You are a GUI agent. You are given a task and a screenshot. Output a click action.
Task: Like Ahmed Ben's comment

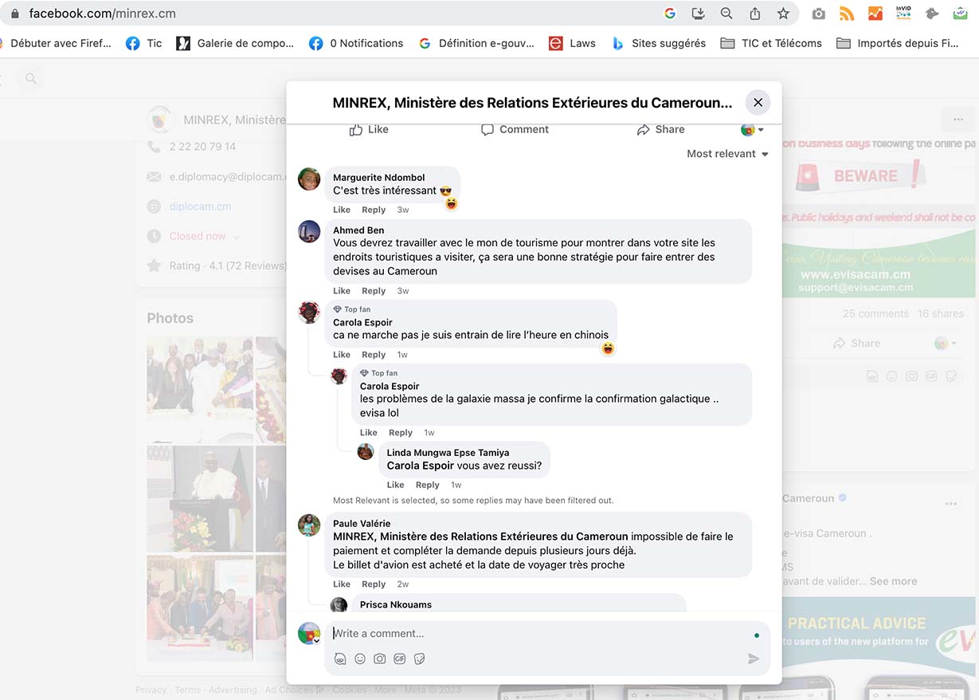point(341,291)
